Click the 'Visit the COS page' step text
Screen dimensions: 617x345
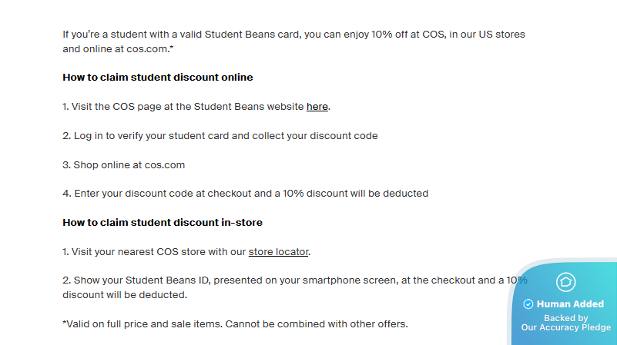(183, 107)
